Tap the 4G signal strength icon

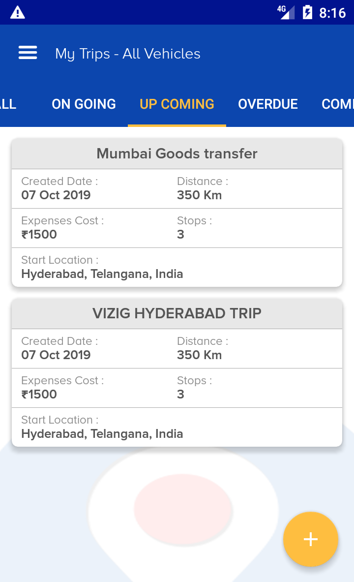click(x=286, y=12)
